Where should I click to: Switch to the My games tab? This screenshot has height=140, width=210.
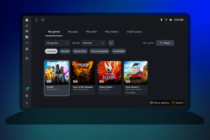click(x=54, y=32)
